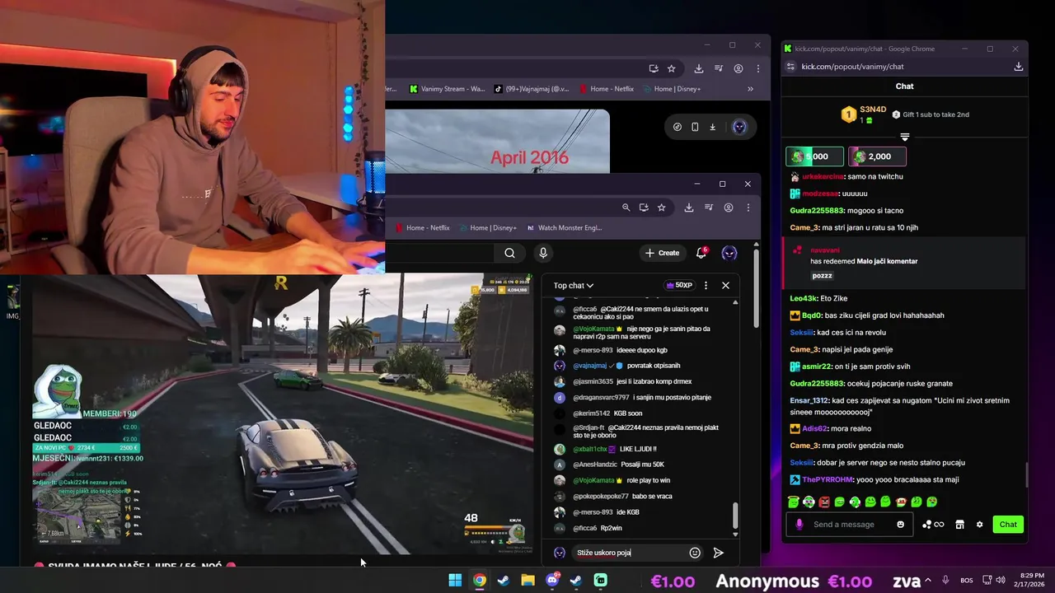
Task: Select the 2,000 points reward button
Action: coord(877,156)
